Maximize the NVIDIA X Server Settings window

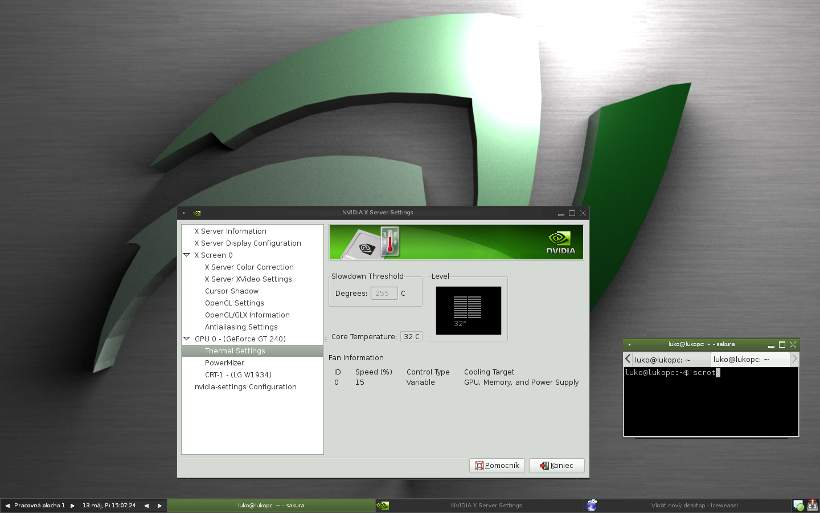coord(572,213)
